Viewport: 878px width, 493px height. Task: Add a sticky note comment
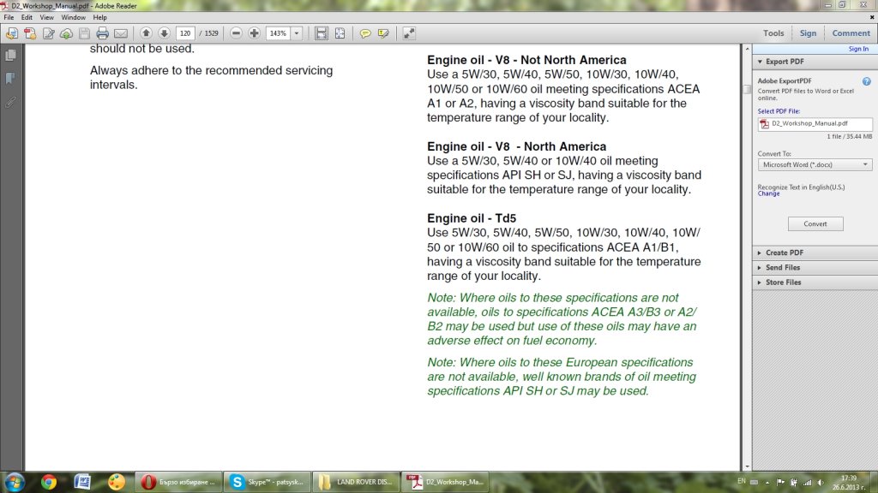(x=365, y=33)
